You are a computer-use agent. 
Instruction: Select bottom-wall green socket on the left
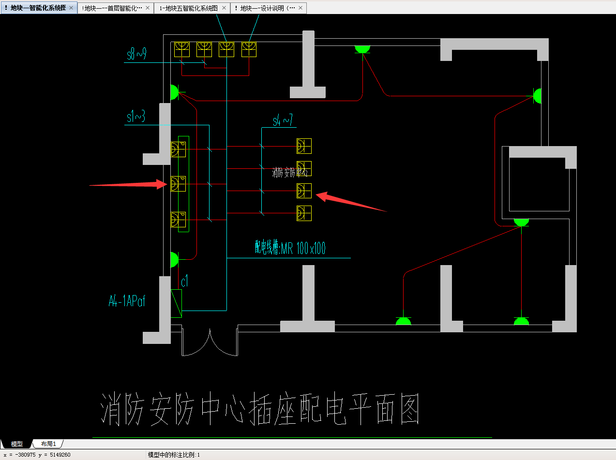pyautogui.click(x=403, y=321)
